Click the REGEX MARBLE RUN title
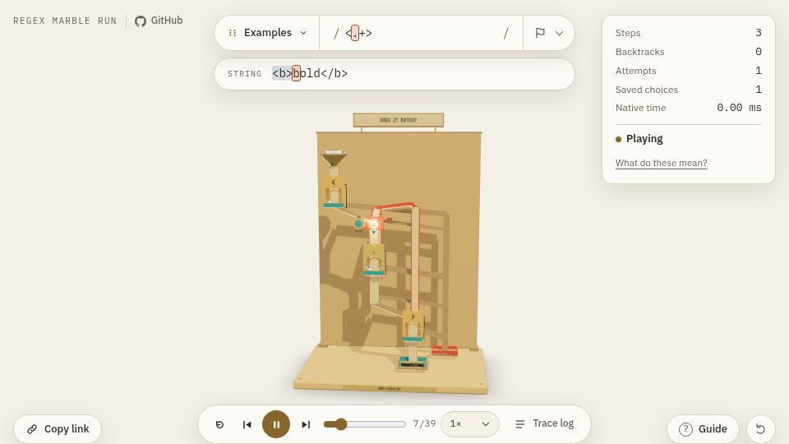The image size is (789, 444). [65, 21]
